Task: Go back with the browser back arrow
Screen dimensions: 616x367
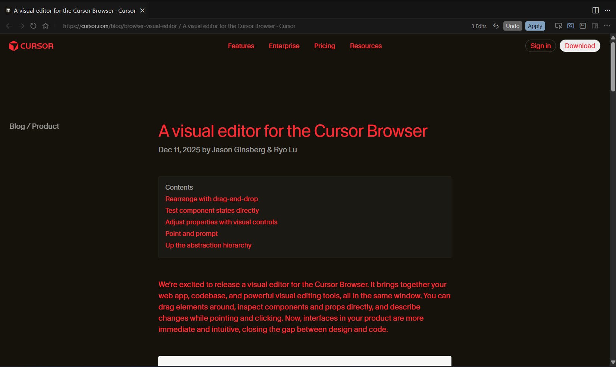Action: click(9, 26)
